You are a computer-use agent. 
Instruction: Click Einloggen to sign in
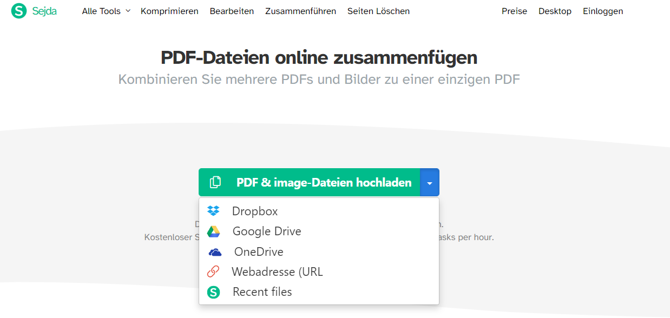tap(603, 11)
